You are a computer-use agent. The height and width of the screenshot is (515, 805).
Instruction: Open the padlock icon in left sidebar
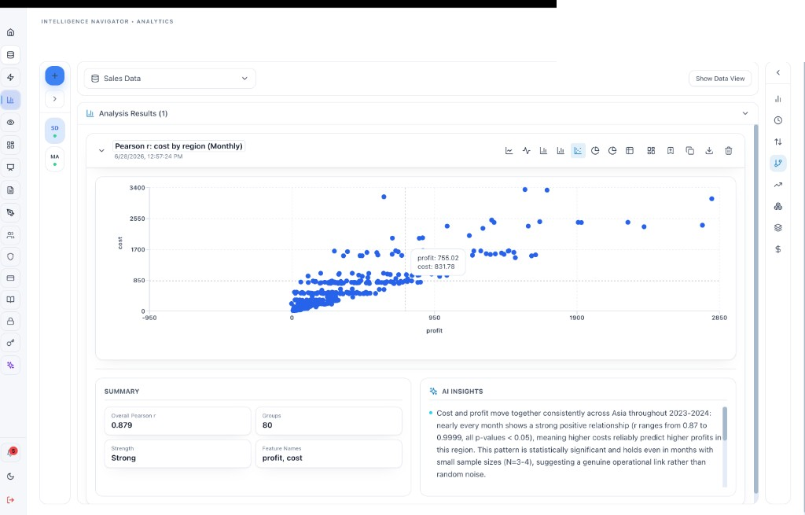click(x=10, y=322)
